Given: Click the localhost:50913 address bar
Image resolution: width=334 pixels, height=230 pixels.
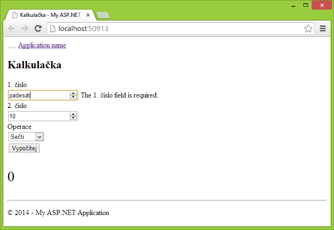Looking at the screenshot, I should (x=180, y=29).
